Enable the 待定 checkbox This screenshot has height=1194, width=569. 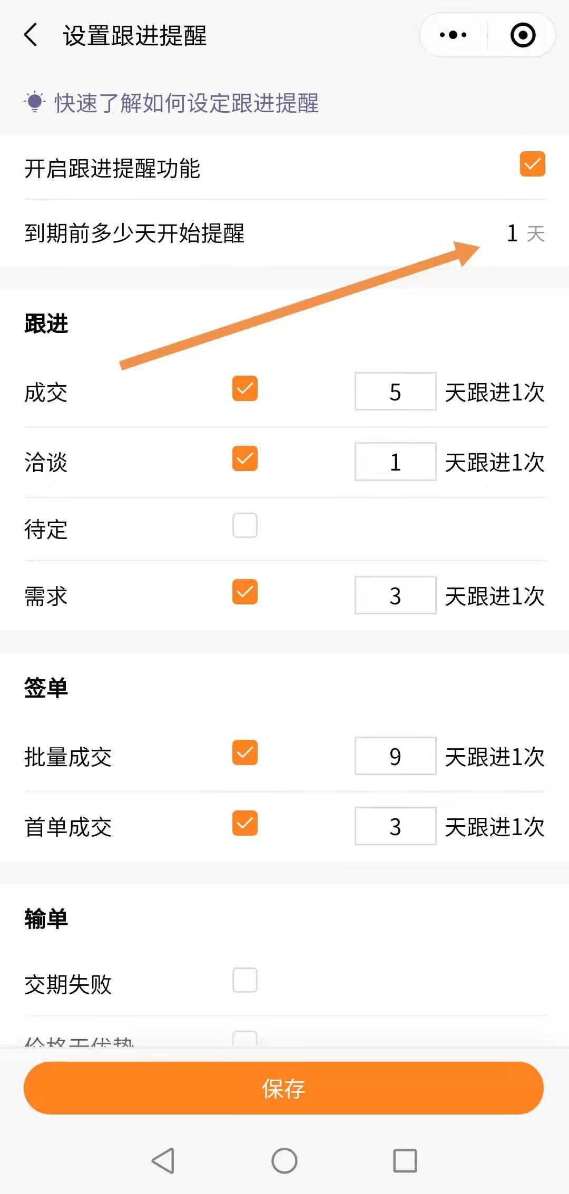245,525
